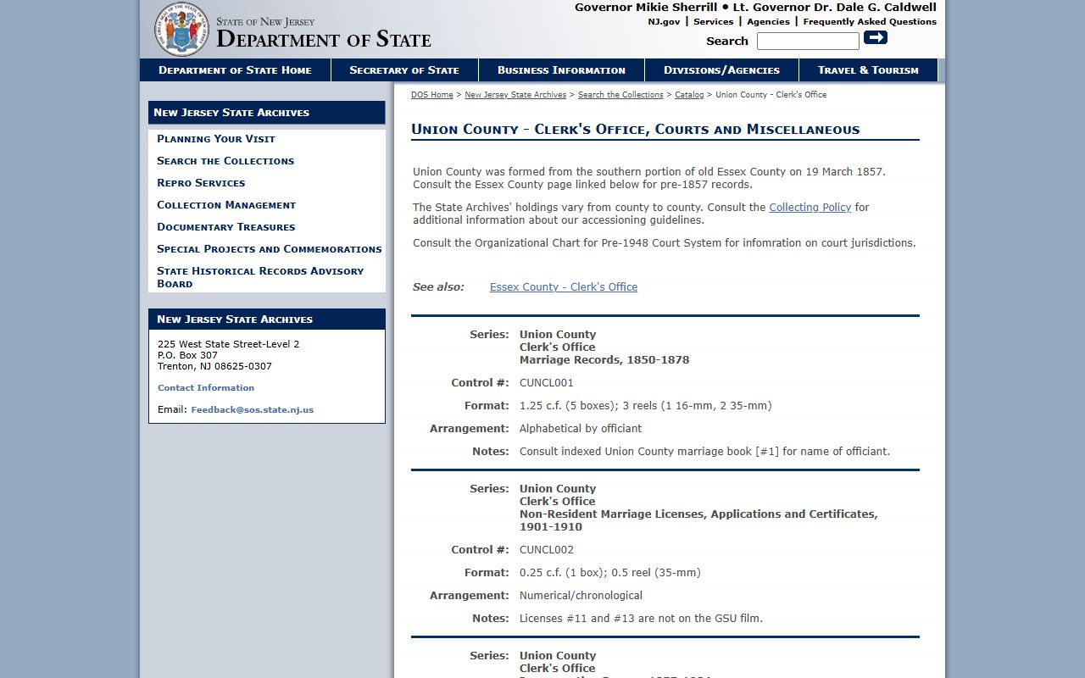Click the Contact Information link

[x=206, y=388]
